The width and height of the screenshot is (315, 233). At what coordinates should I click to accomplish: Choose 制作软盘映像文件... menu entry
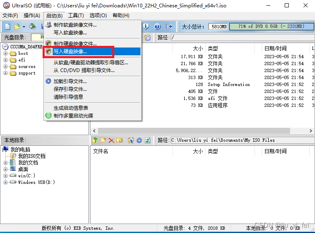93,25
